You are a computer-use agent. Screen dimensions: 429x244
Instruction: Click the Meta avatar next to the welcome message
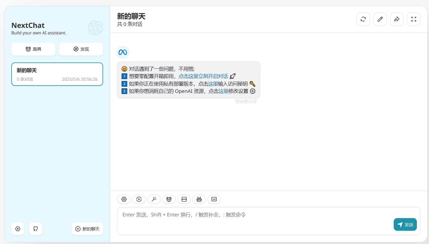coord(123,52)
